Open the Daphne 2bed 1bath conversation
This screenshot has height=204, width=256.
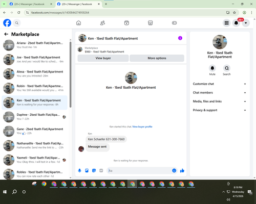(34, 117)
